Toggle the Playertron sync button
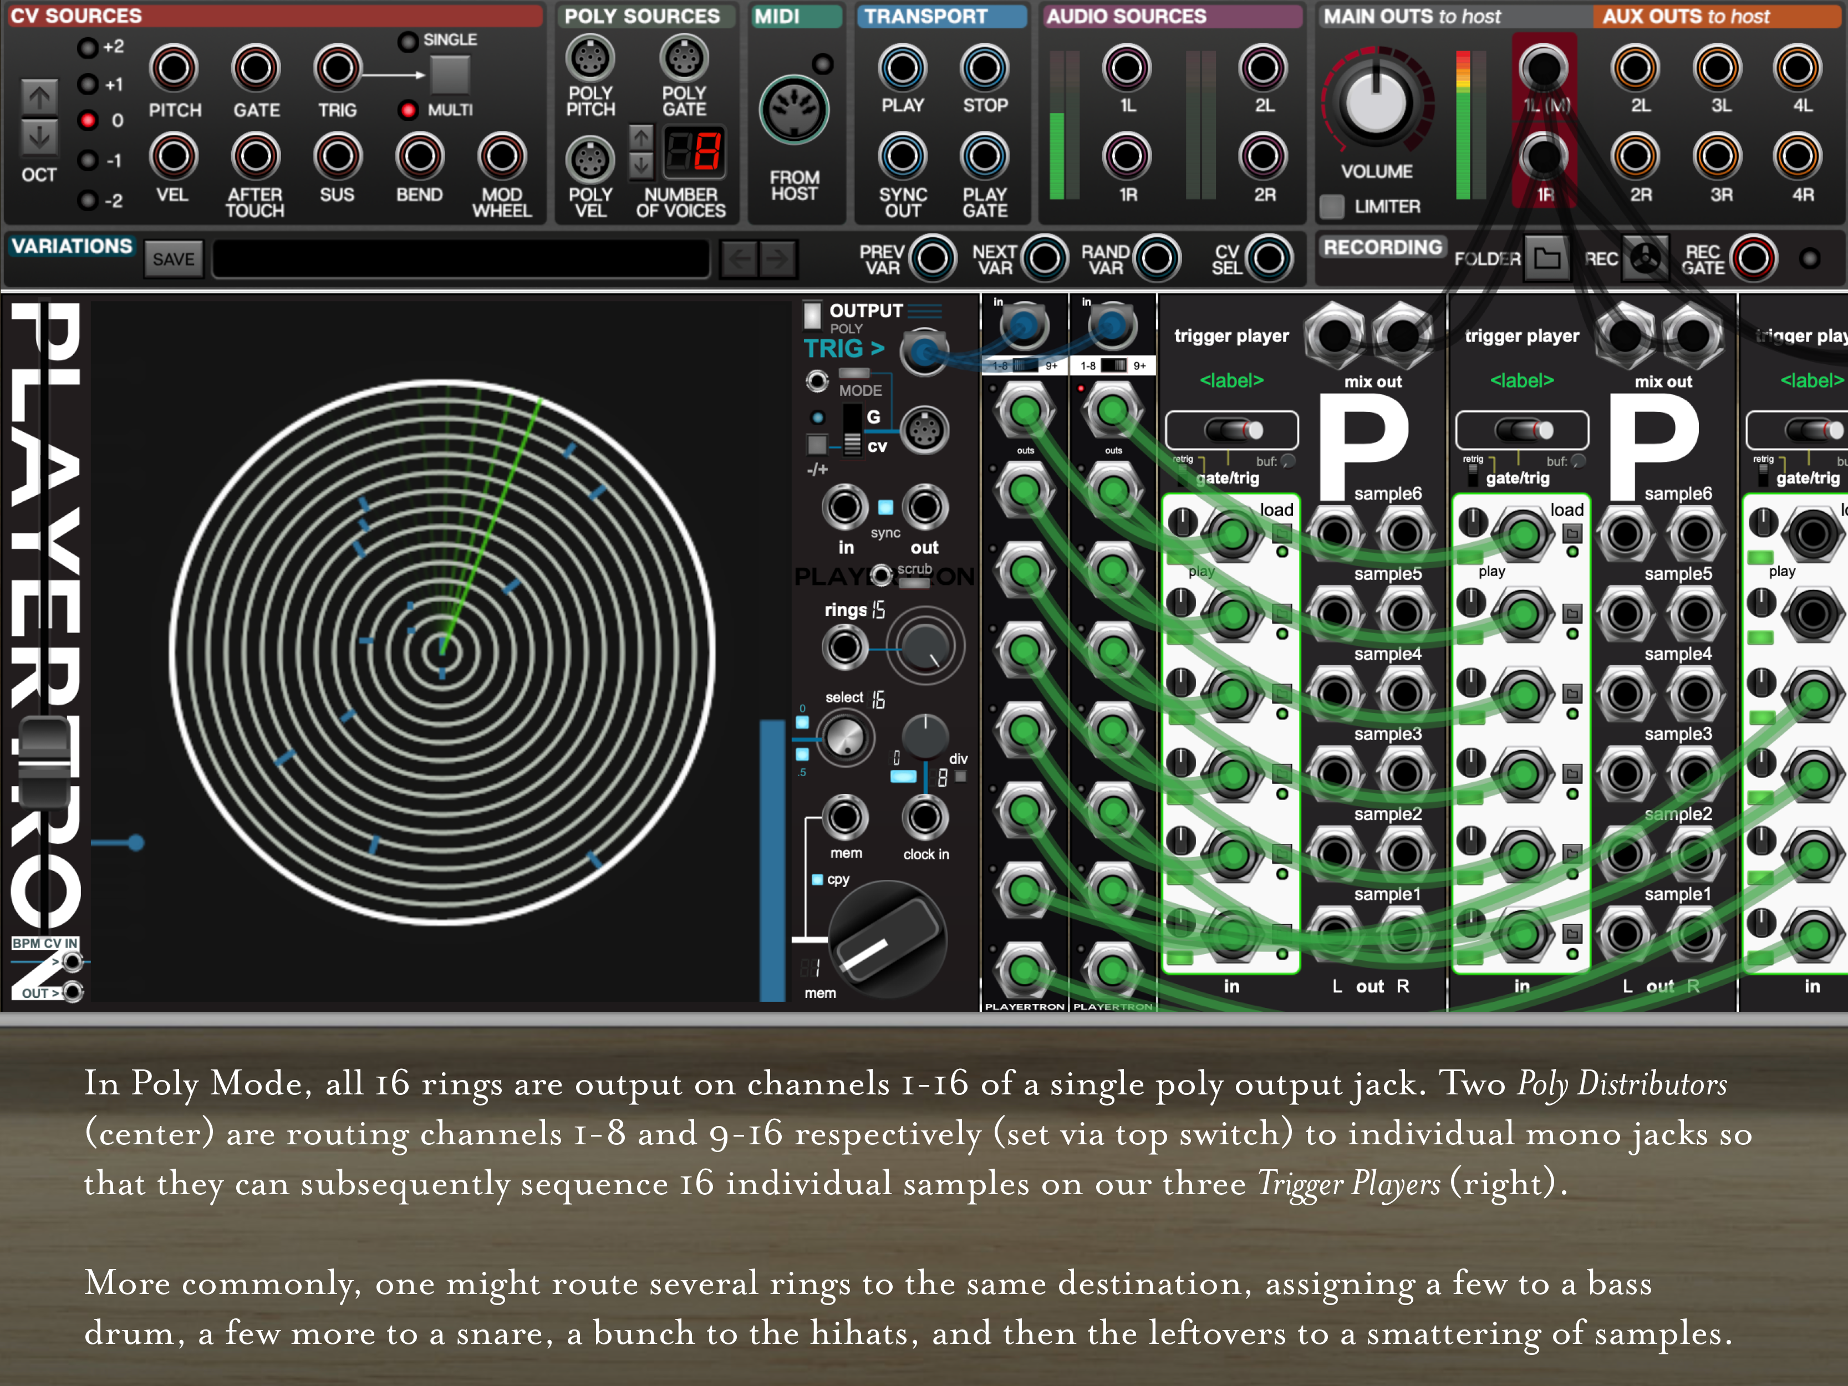Viewport: 1848px width, 1386px height. coord(885,507)
